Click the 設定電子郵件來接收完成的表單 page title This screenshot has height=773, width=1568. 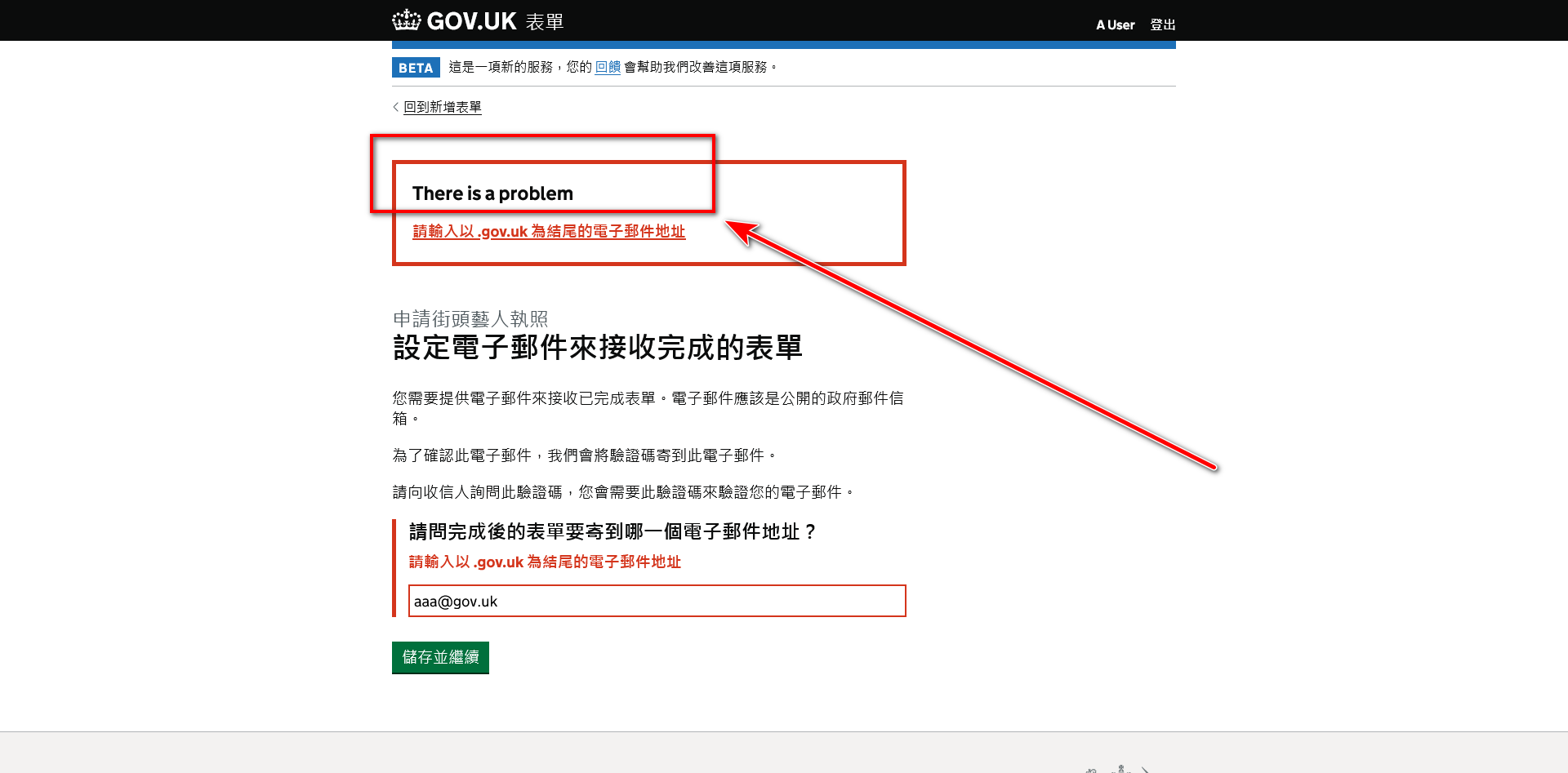[597, 348]
